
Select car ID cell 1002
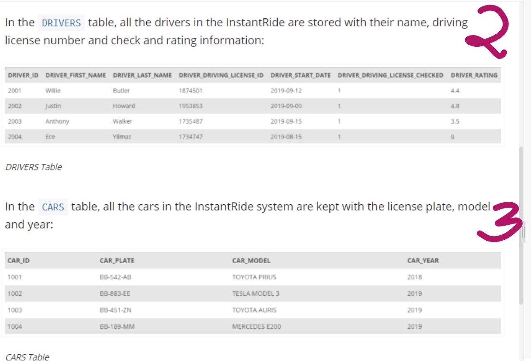[15, 294]
